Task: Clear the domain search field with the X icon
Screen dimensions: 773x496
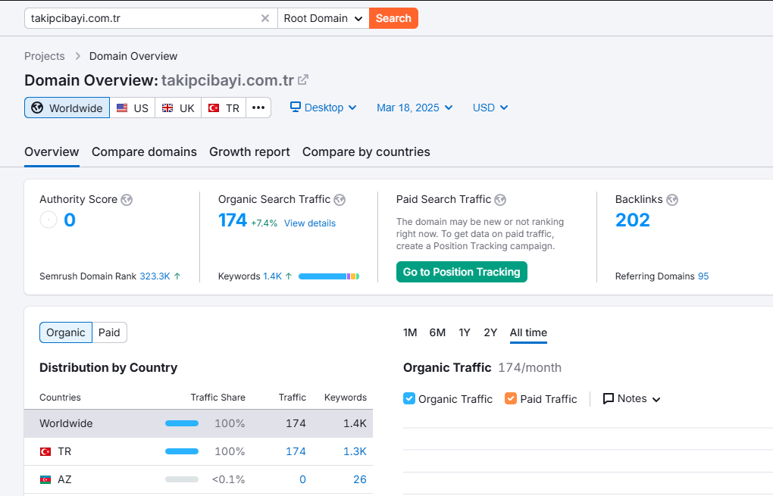Action: click(264, 18)
